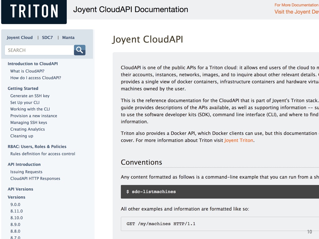Go to API Introduction section
The width and height of the screenshot is (319, 239).
24,164
